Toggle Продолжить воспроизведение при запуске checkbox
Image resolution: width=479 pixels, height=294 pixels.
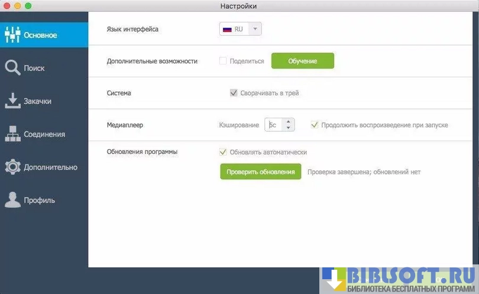pyautogui.click(x=315, y=125)
